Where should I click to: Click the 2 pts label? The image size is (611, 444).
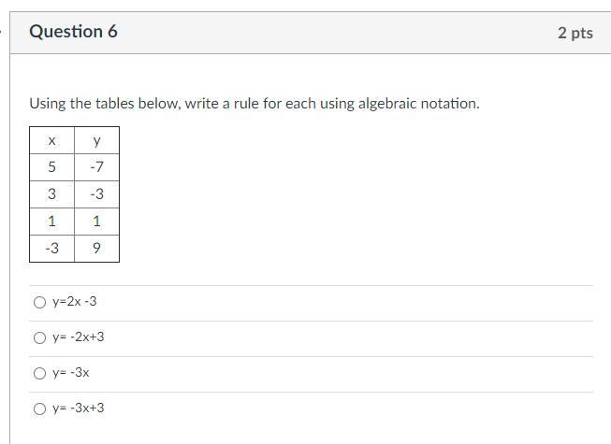575,33
